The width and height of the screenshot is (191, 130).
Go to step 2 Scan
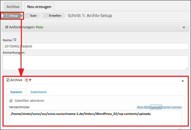(x=31, y=15)
